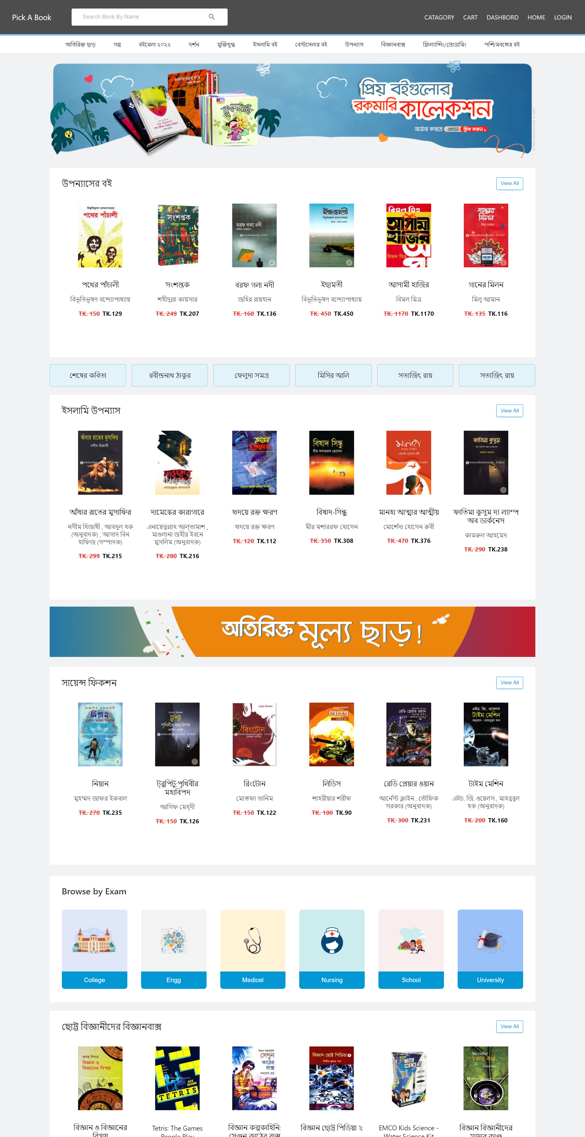This screenshot has width=585, height=1137.
Task: Open the পথের পাঁচালী book cover
Action: [x=100, y=235]
